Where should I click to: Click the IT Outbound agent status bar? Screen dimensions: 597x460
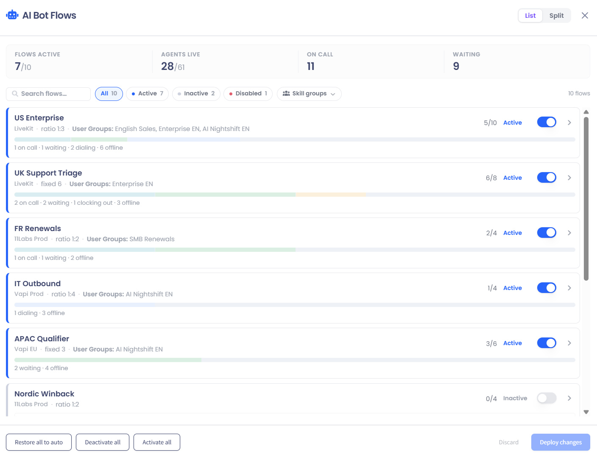click(295, 305)
